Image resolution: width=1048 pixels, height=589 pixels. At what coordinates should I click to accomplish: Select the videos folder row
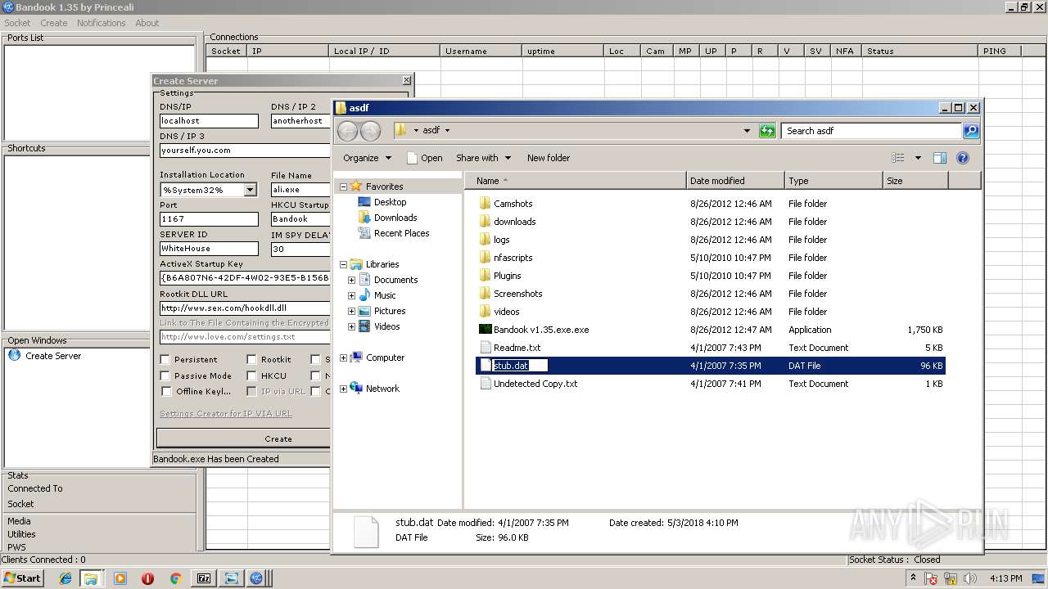pos(710,312)
